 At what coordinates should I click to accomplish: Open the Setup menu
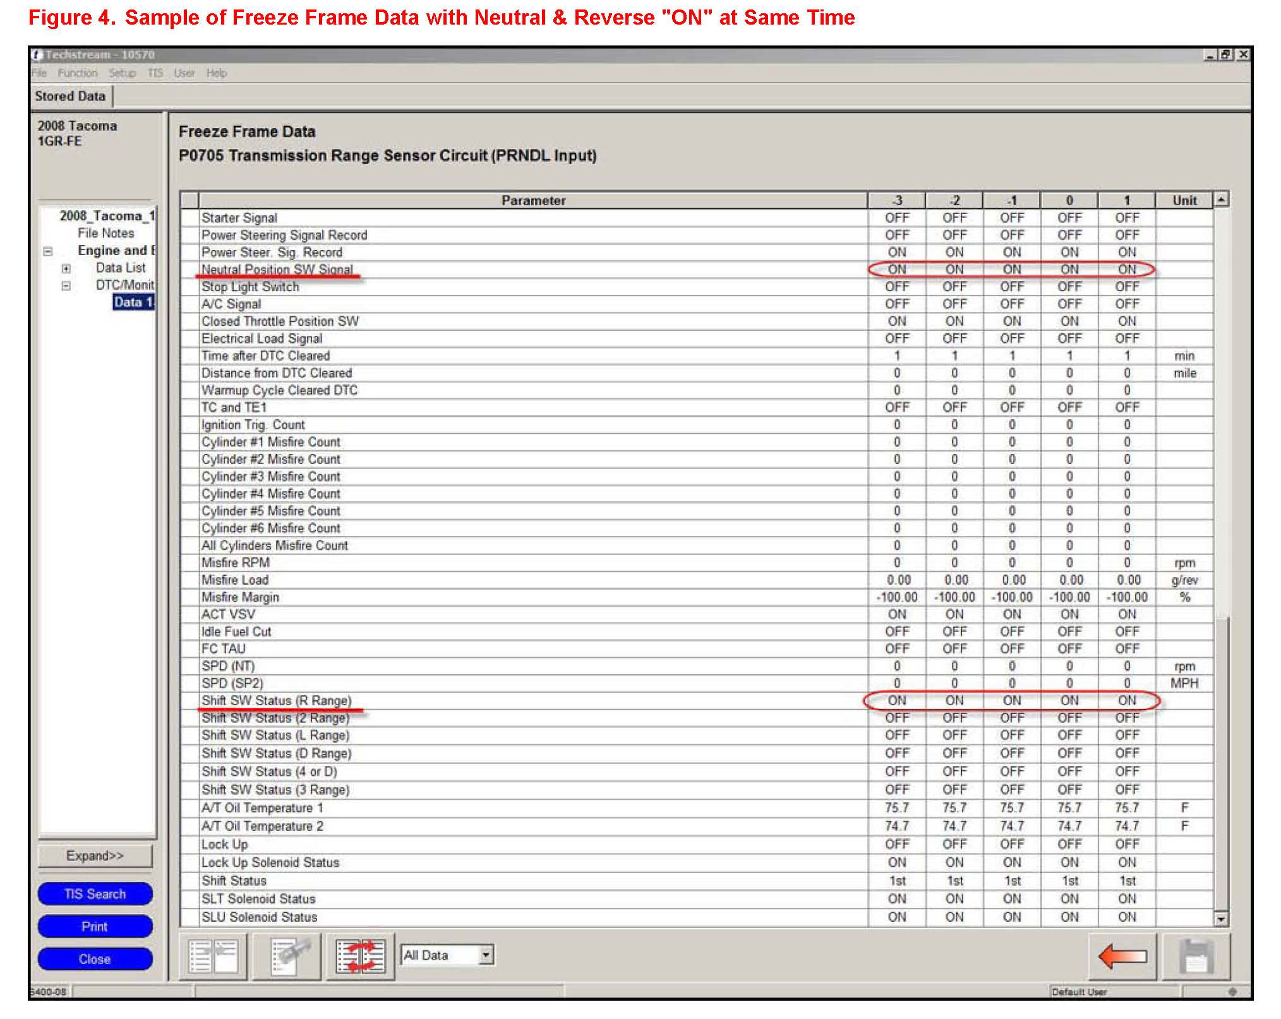[122, 73]
